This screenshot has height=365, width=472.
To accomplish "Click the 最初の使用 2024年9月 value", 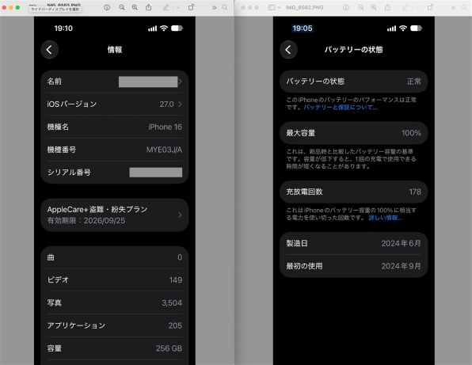I will [x=401, y=266].
